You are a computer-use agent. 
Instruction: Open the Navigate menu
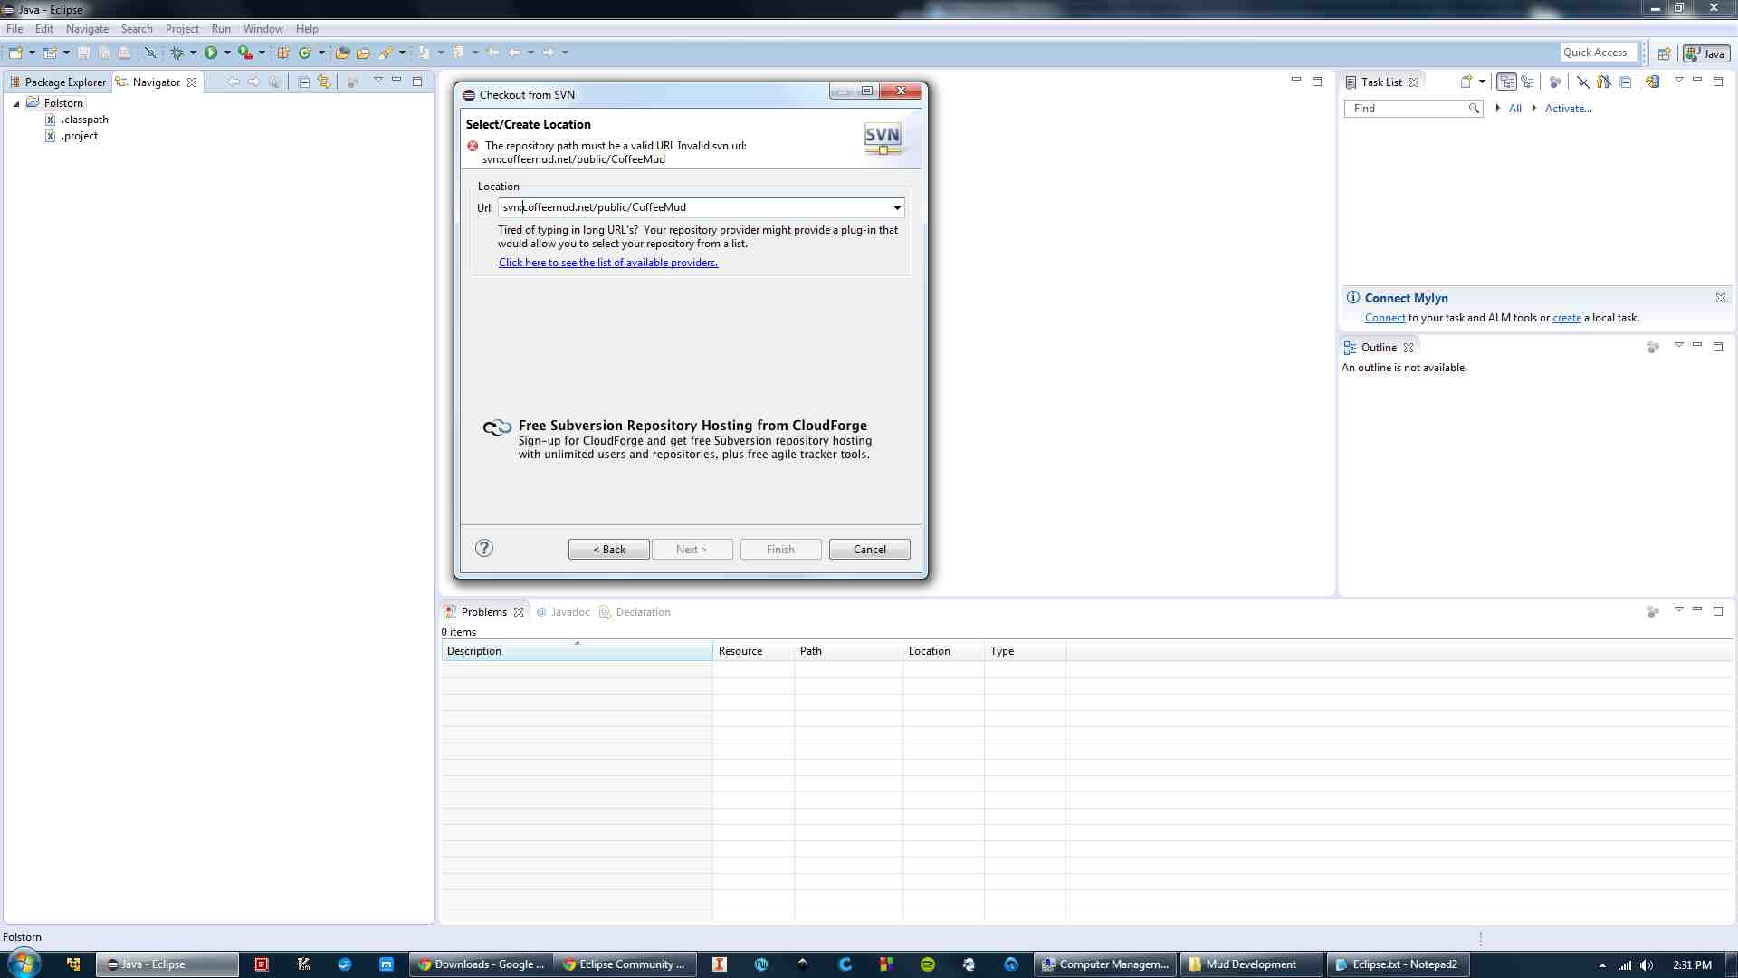pyautogui.click(x=87, y=29)
